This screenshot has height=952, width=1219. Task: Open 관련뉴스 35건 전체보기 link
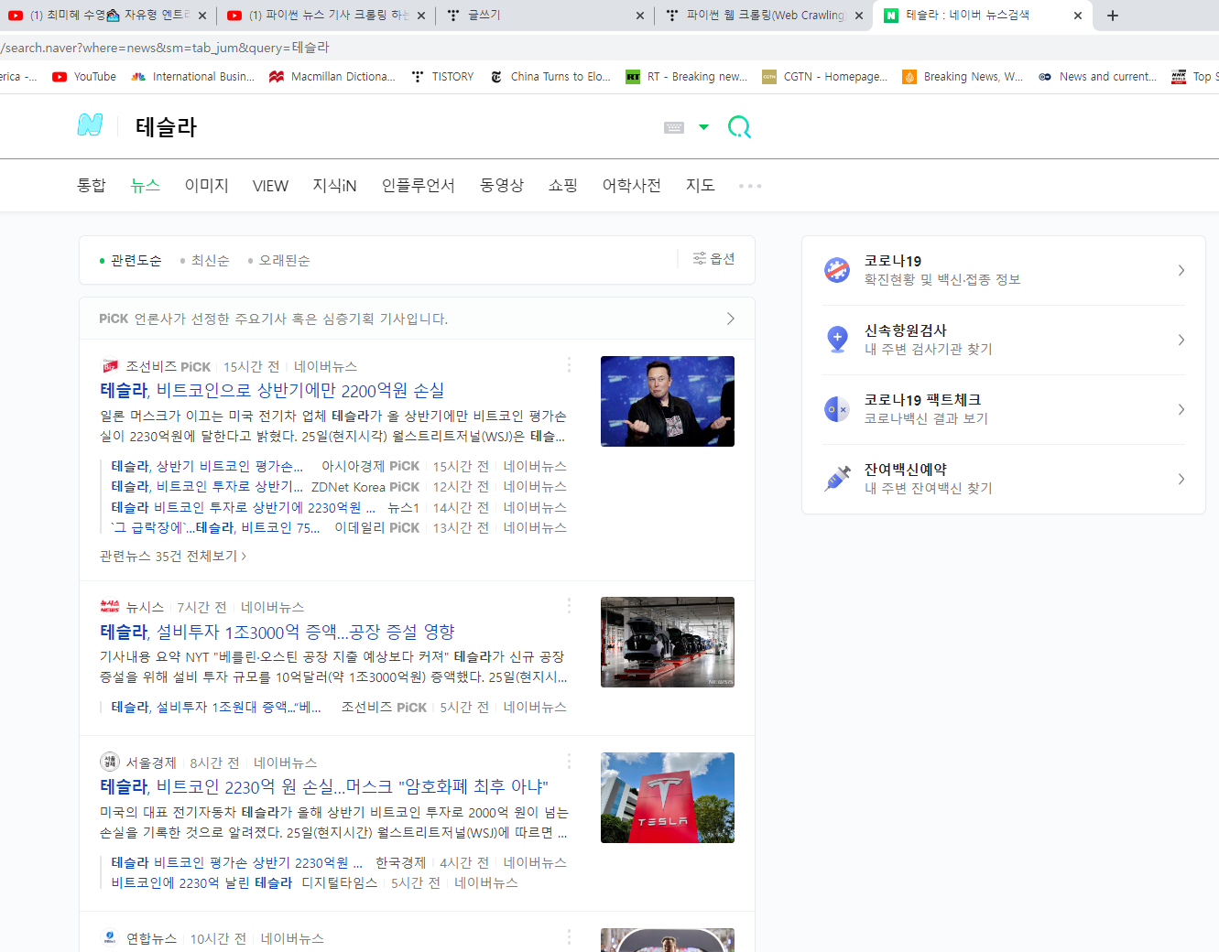(173, 557)
